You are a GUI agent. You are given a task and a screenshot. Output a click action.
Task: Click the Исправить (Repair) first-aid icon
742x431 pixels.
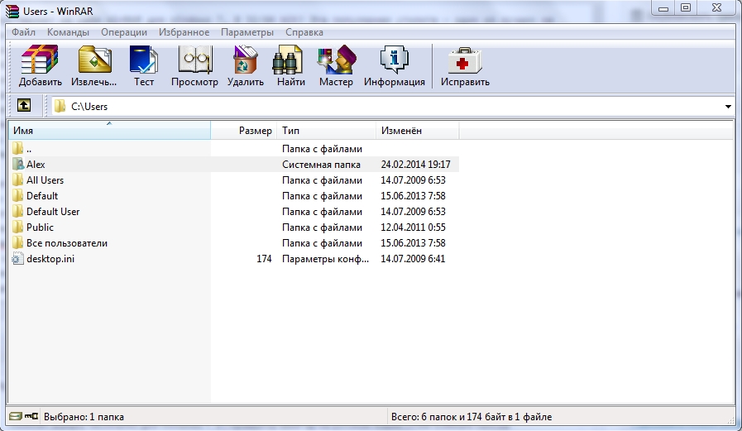pyautogui.click(x=464, y=60)
